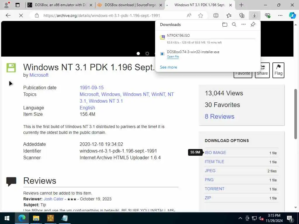This screenshot has height=224, width=299.
Task: Open a new browser tab
Action: (241, 5)
